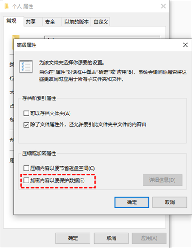The image size is (192, 248).
Task: Click 确定 at bottom of properties window
Action: pos(73,238)
